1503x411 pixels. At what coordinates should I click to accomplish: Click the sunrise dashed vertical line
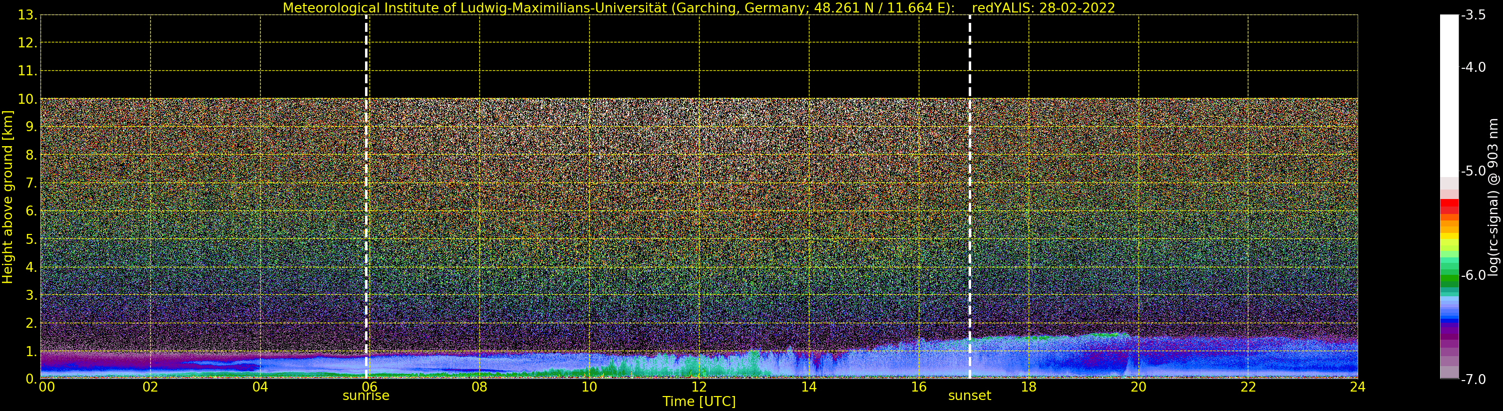tap(367, 197)
